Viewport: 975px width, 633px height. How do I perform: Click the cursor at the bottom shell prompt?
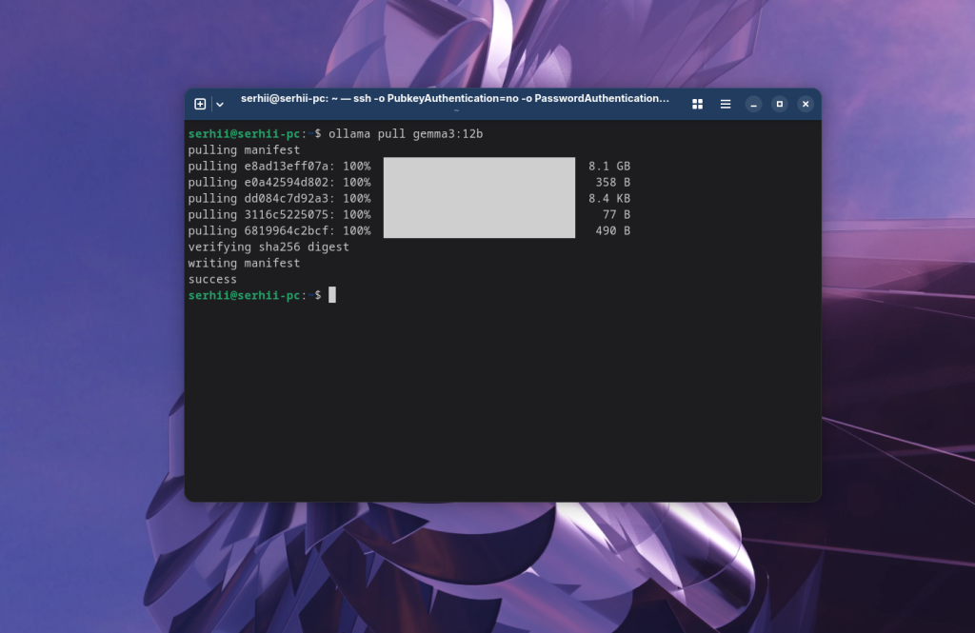[332, 295]
